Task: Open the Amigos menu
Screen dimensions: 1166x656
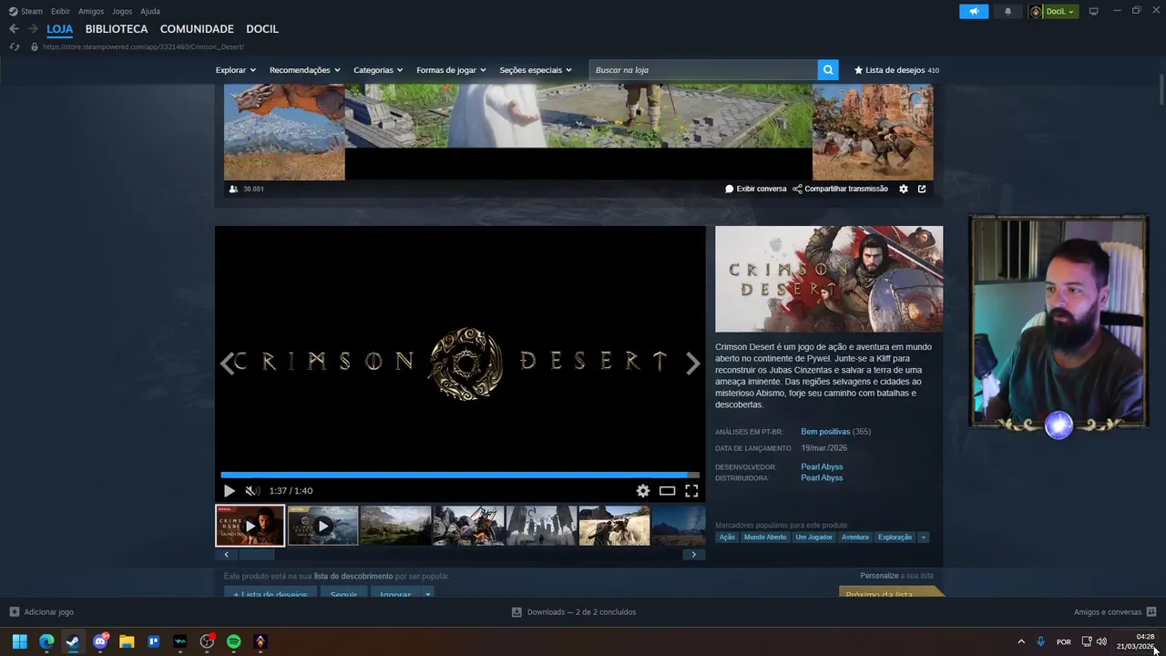Action: point(91,11)
